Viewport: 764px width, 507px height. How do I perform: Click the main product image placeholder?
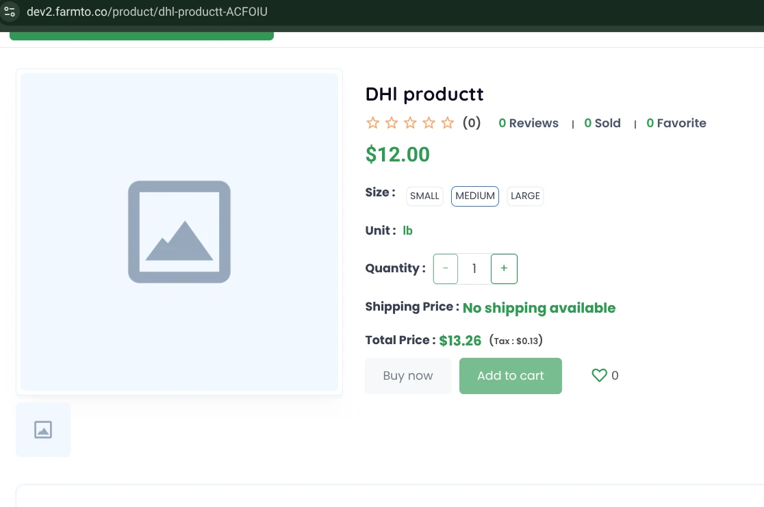[x=179, y=232]
